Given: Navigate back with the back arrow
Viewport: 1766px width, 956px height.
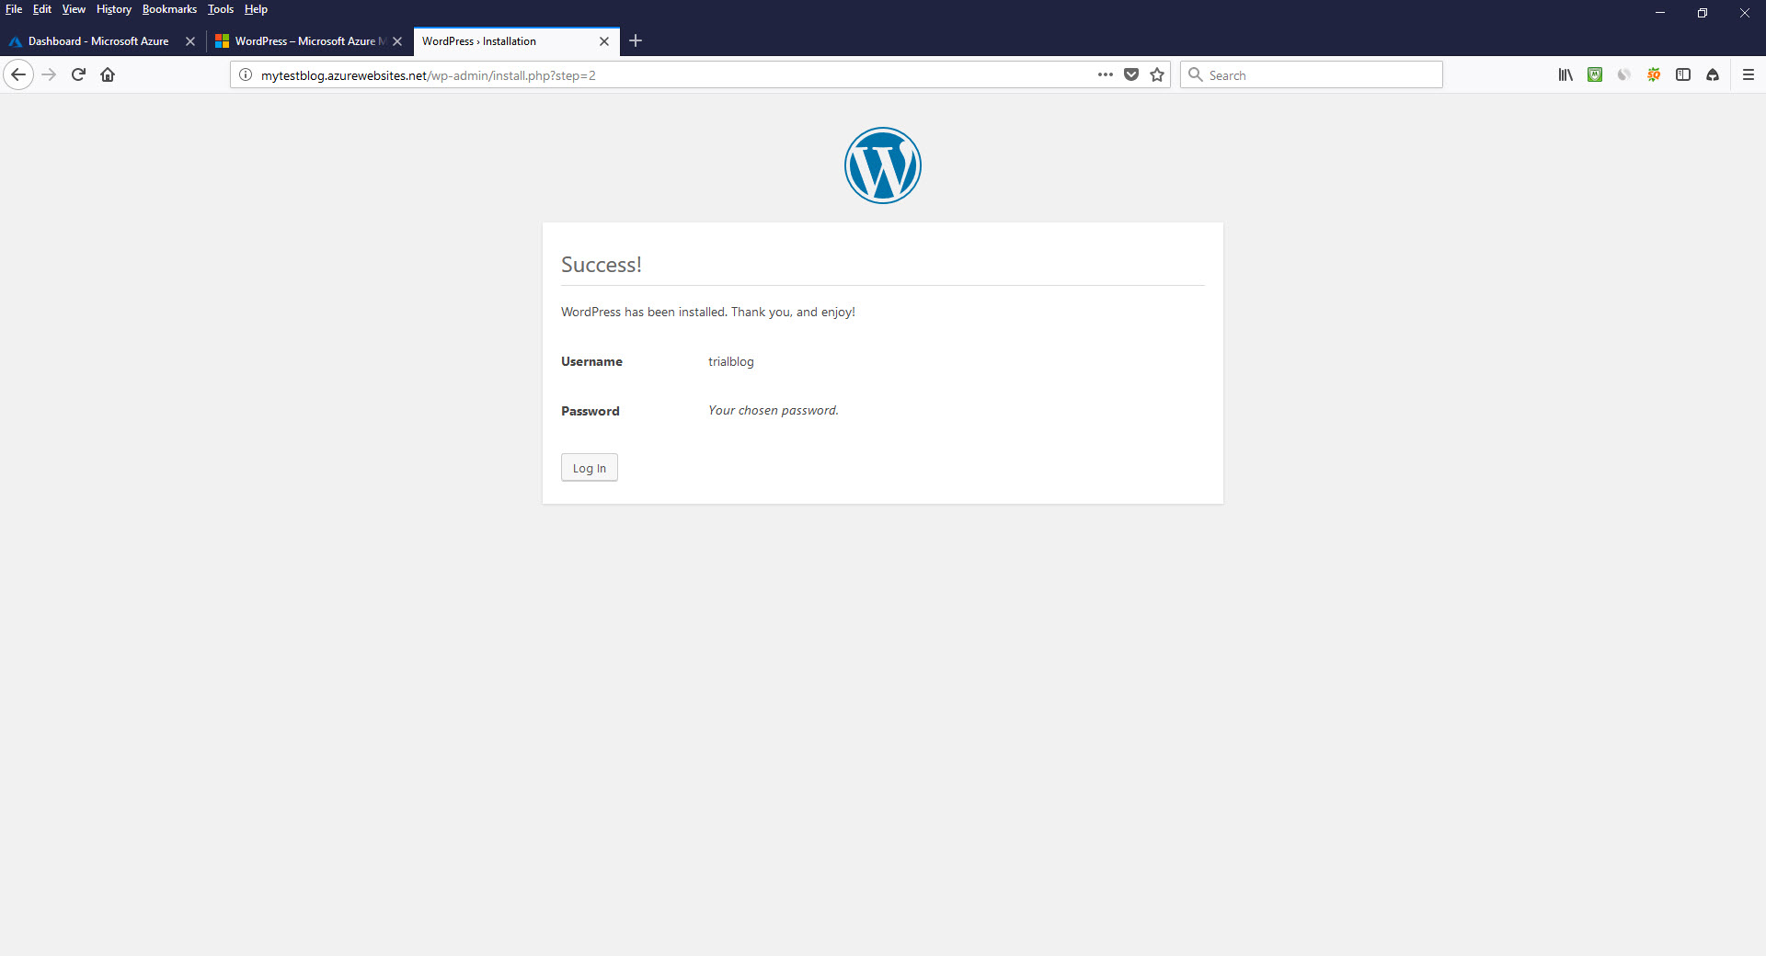Looking at the screenshot, I should (x=18, y=74).
